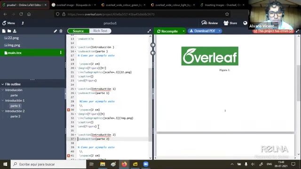Open Task View on taskbar
This screenshot has height=169, width=301.
(91, 164)
